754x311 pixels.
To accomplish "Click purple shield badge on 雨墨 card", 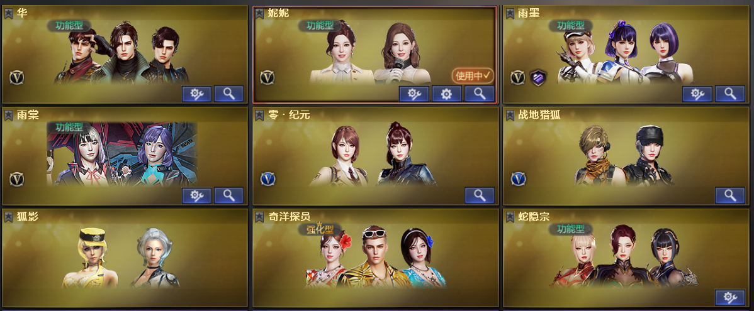I will pyautogui.click(x=538, y=77).
